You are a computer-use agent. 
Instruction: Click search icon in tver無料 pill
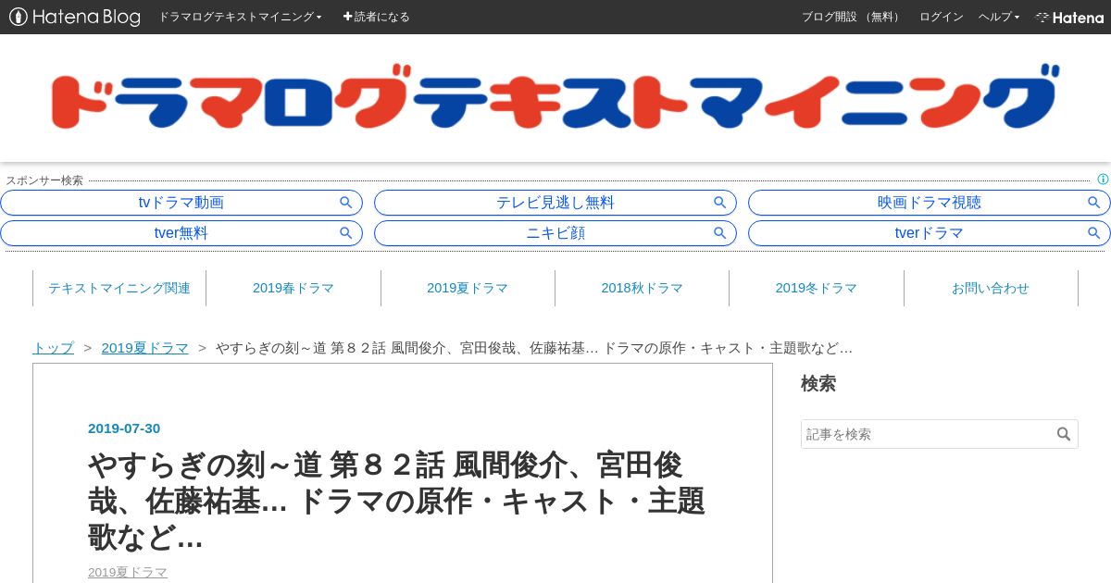[346, 233]
